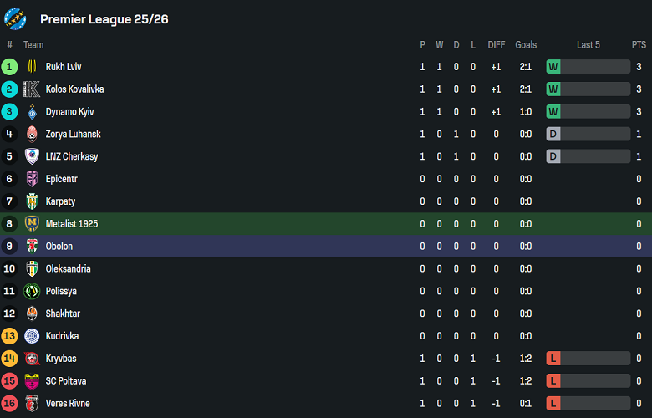Sort table by Goals column header
This screenshot has width=652, height=418.
pos(526,45)
